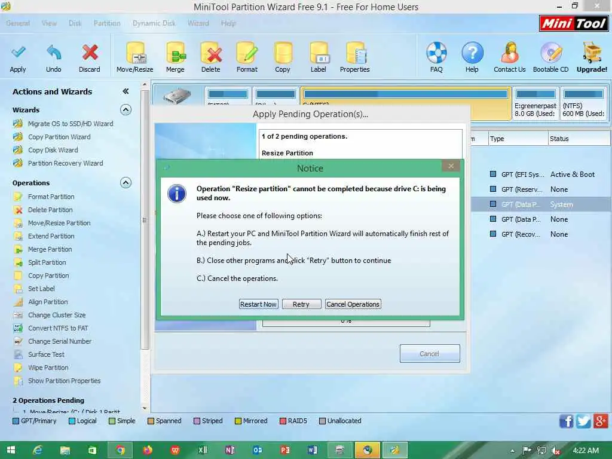612x459 pixels.
Task: Click the Contact Us icon
Action: pyautogui.click(x=509, y=53)
